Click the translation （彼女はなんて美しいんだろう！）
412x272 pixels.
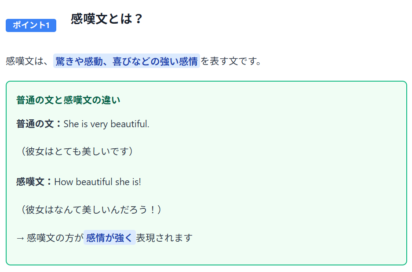[x=91, y=210]
